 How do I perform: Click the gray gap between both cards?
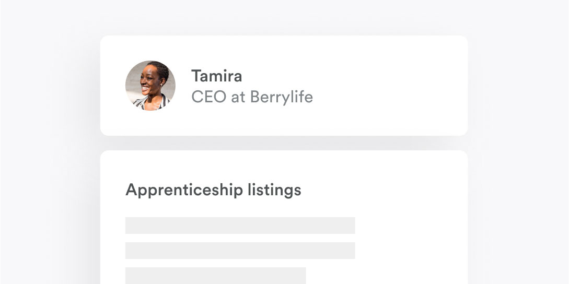[x=284, y=143]
